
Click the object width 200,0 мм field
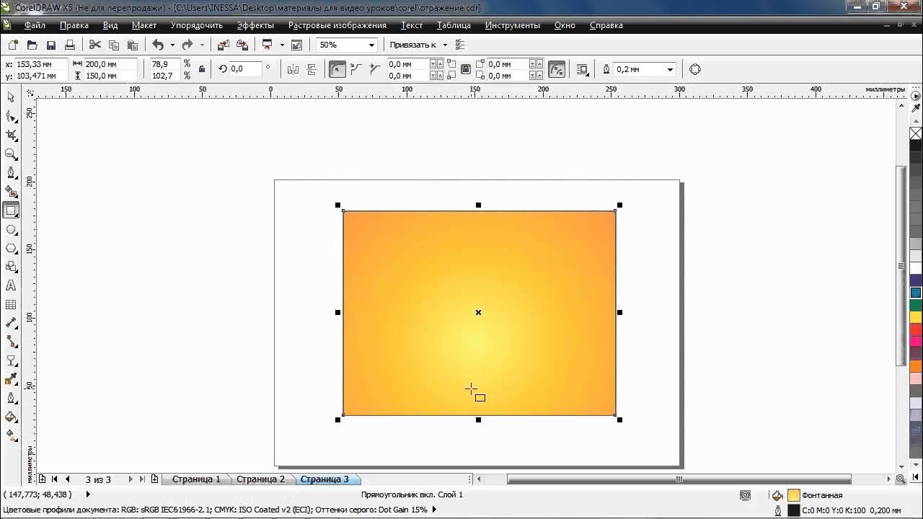pos(110,63)
